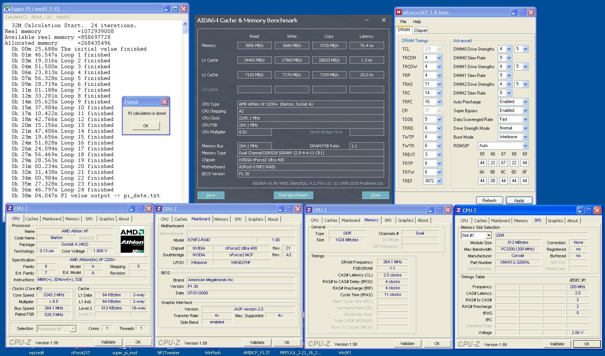The height and width of the screenshot is (356, 605).
Task: Click Core Speed 2245.2 MHz value
Action: pyautogui.click(x=54, y=295)
